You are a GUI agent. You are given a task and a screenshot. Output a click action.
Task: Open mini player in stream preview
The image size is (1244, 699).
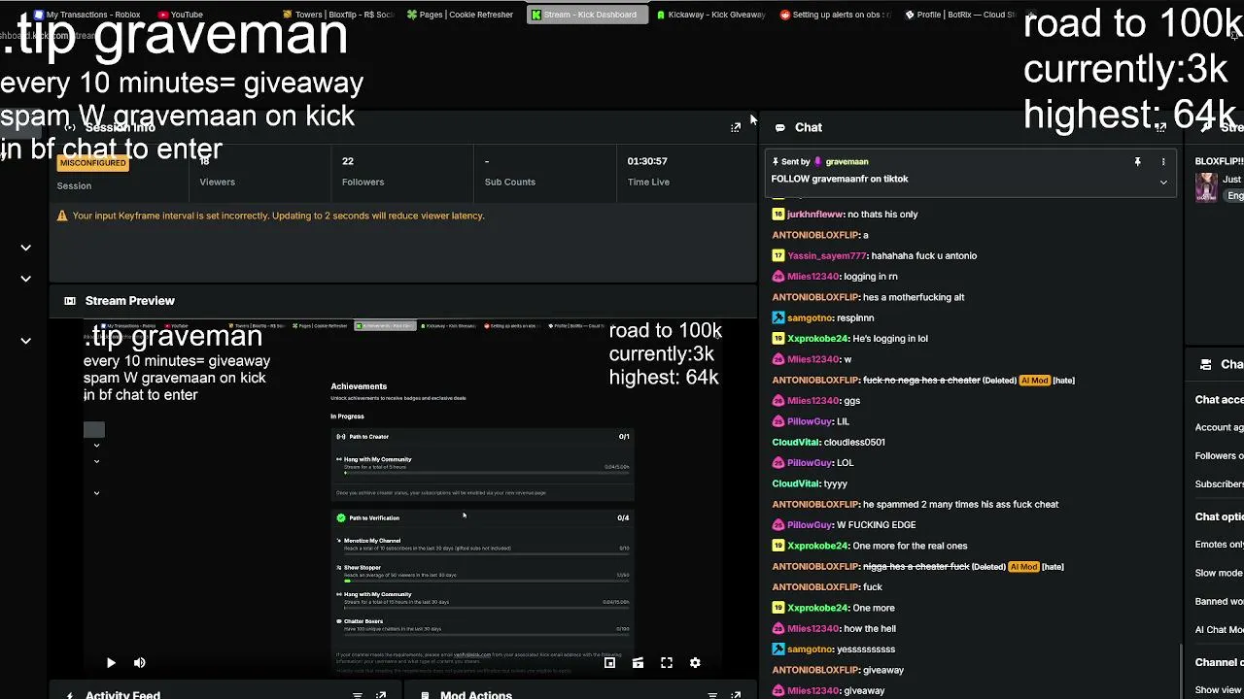[x=609, y=663]
